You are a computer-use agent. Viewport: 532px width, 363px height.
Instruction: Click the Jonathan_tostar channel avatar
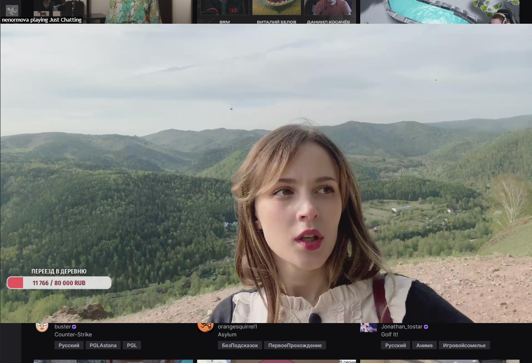(369, 327)
